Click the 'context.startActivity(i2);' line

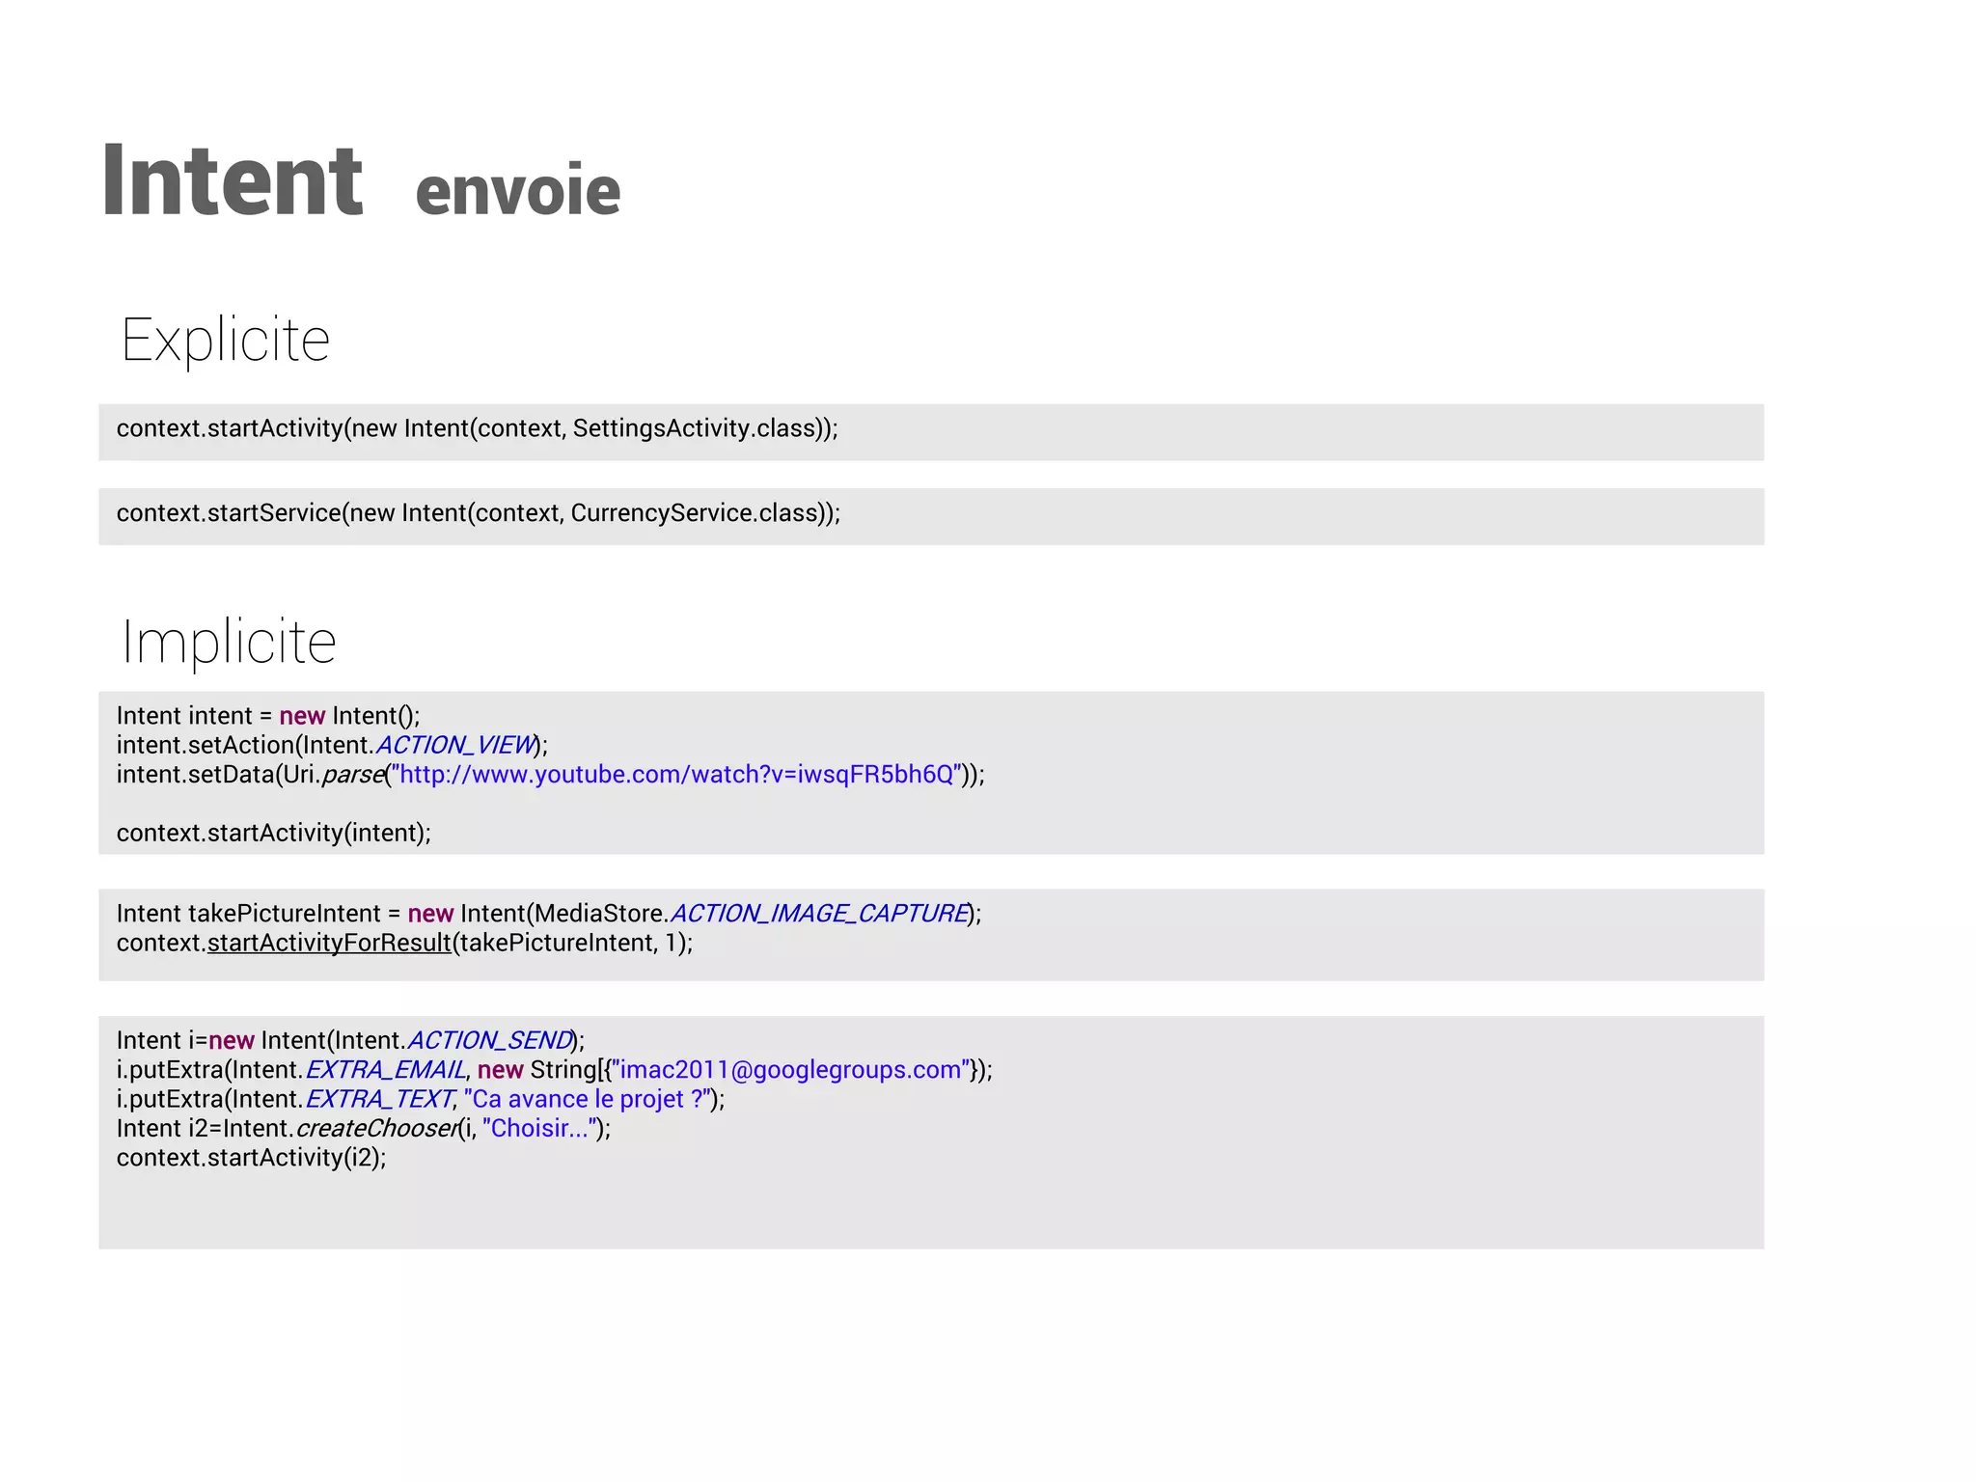251,1158
